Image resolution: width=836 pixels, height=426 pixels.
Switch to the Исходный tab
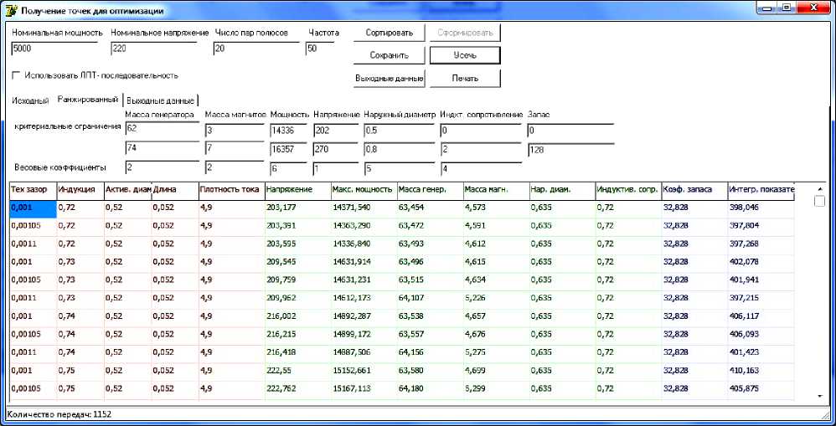31,100
